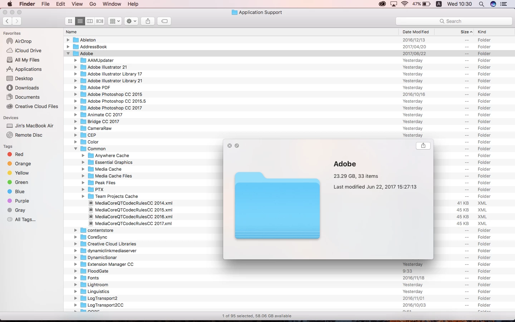515x322 pixels.
Task: Collapse the Adobe folder
Action: click(68, 54)
